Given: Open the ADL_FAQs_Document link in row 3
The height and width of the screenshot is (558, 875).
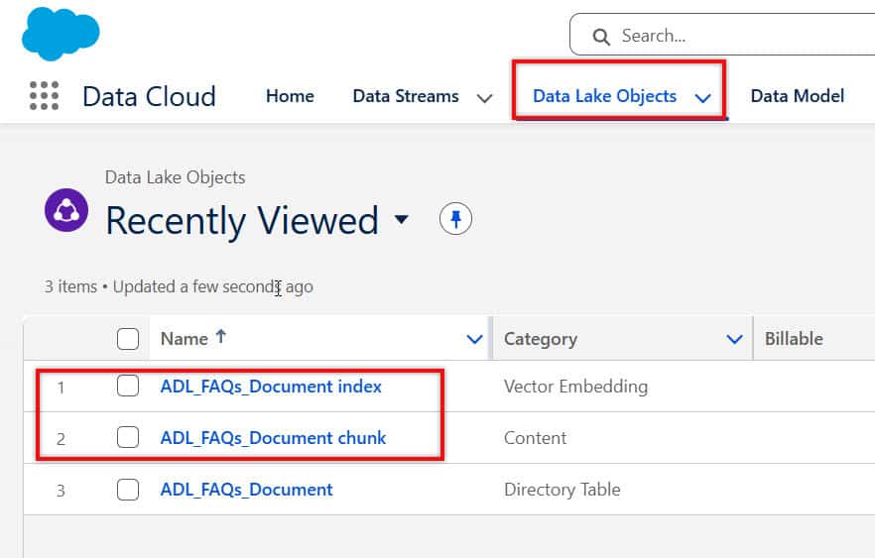Looking at the screenshot, I should point(246,490).
